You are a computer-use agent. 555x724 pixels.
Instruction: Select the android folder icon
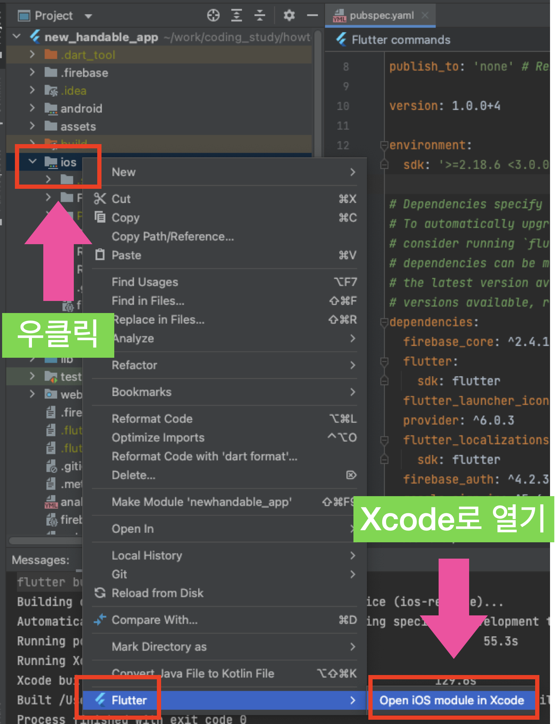pos(51,108)
